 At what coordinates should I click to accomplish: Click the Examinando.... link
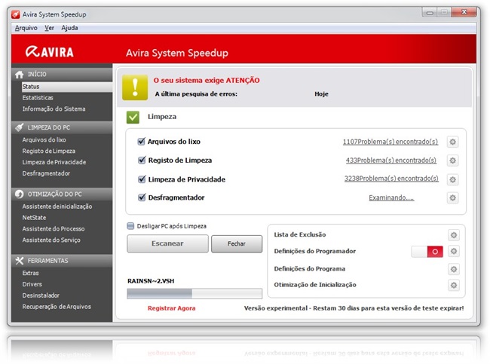(x=391, y=197)
